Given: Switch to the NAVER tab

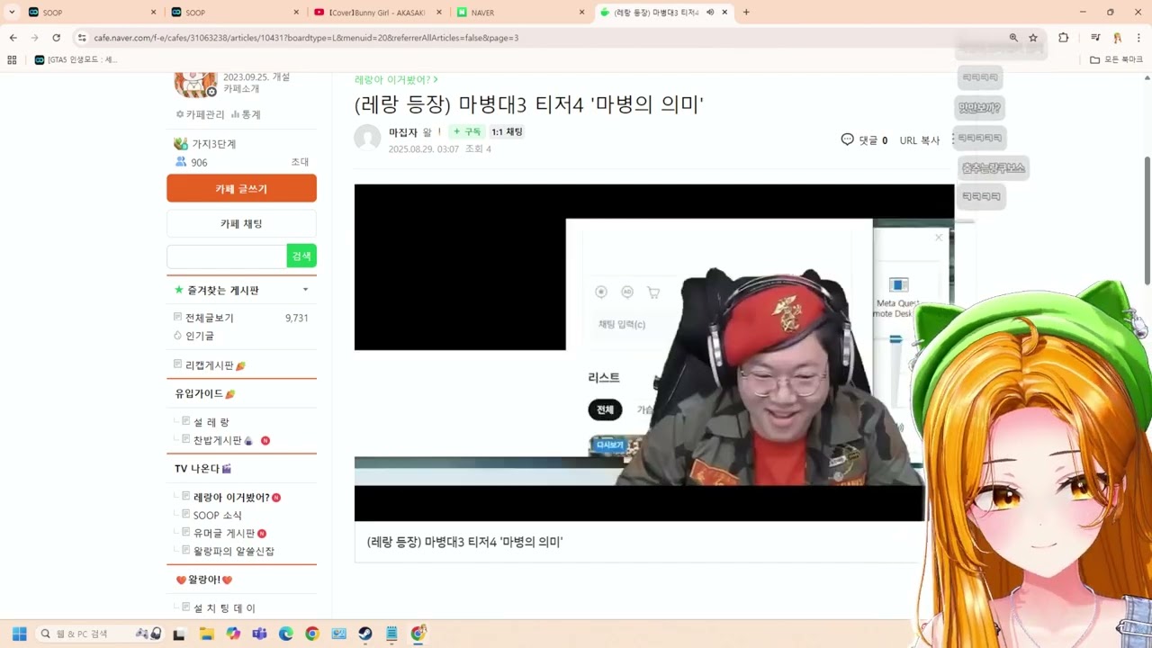Looking at the screenshot, I should click(520, 13).
